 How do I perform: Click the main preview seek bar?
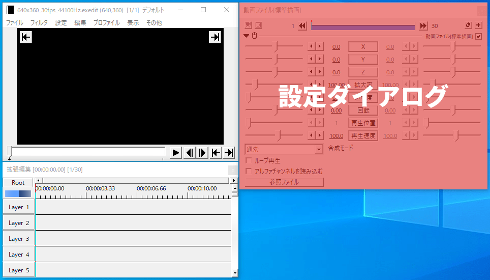click(x=86, y=151)
